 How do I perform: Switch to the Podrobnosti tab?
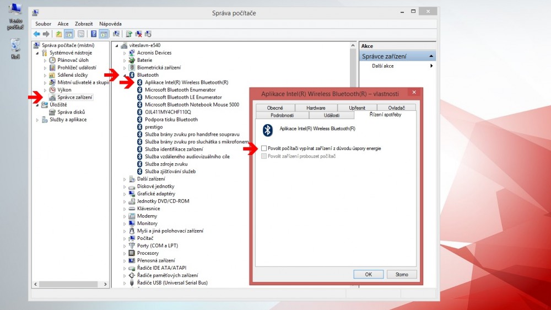point(282,115)
